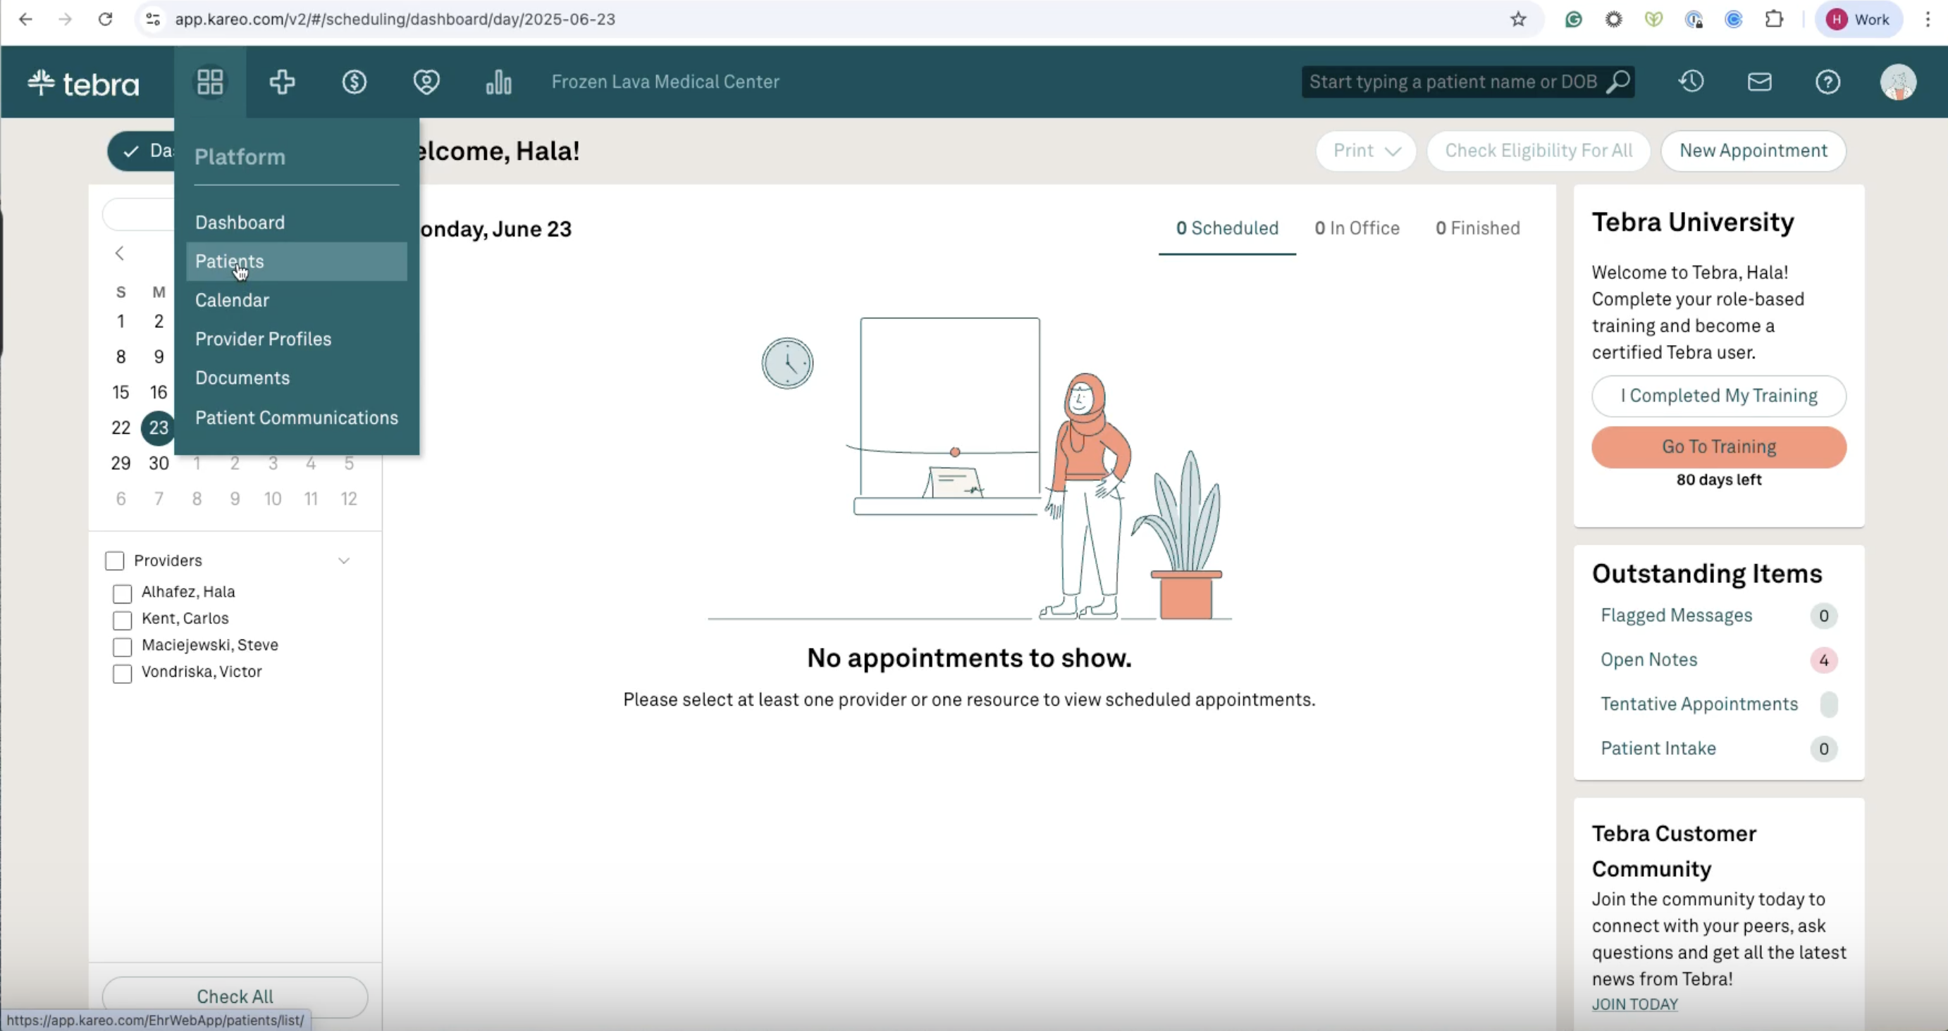Click the recent history clock icon
This screenshot has height=1031, width=1948.
[x=1691, y=82]
